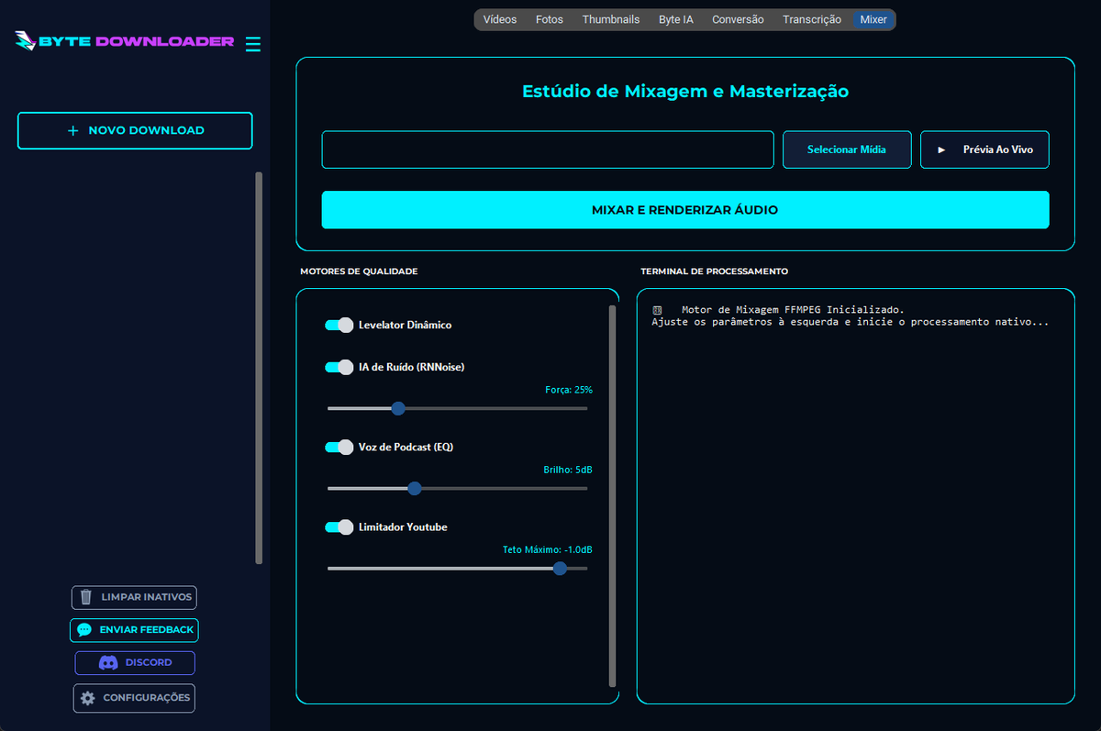The width and height of the screenshot is (1101, 731).
Task: Switch to the Transcrição tab
Action: pyautogui.click(x=812, y=19)
